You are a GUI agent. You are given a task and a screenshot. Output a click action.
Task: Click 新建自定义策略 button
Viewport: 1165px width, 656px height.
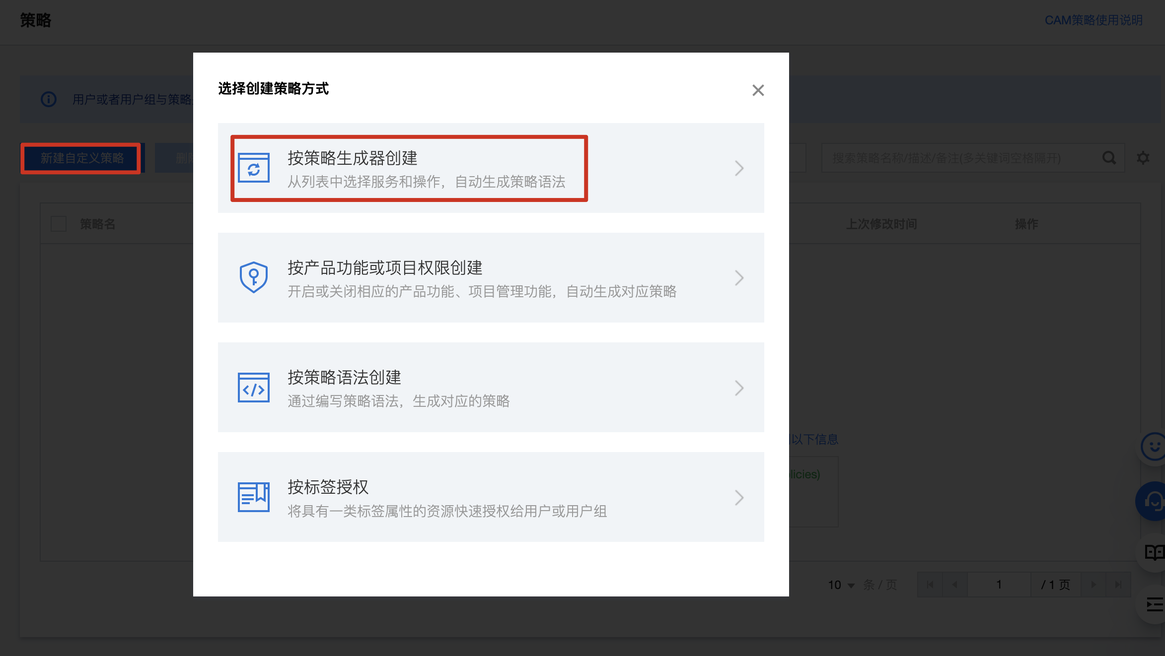82,158
